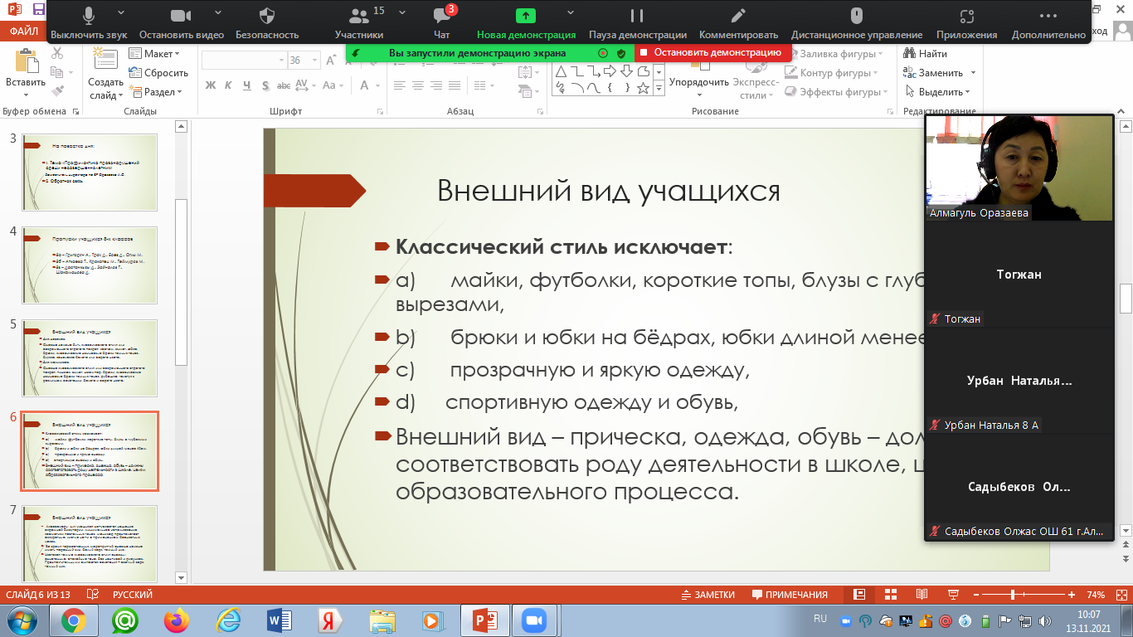Image resolution: width=1133 pixels, height=637 pixels.
Task: Open the ФАЙЛ tab
Action: 23,32
